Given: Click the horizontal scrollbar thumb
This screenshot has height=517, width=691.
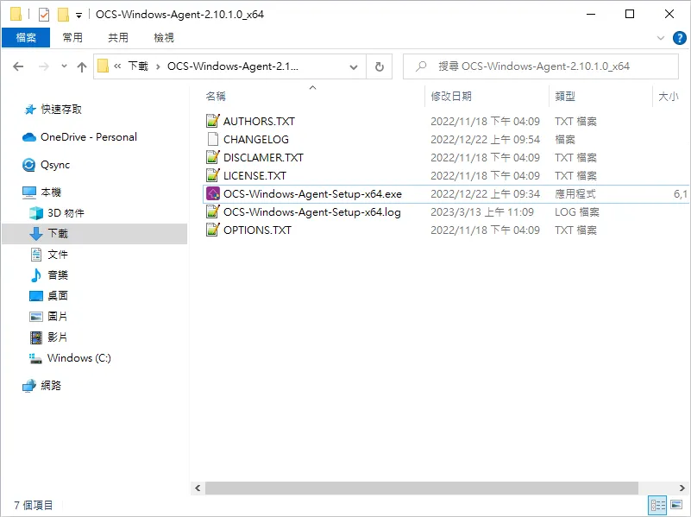Looking at the screenshot, I should point(422,488).
